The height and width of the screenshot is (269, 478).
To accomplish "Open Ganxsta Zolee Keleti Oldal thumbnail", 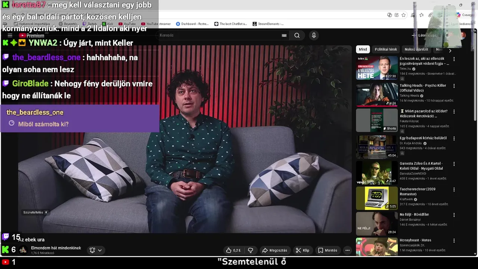I will [x=377, y=173].
